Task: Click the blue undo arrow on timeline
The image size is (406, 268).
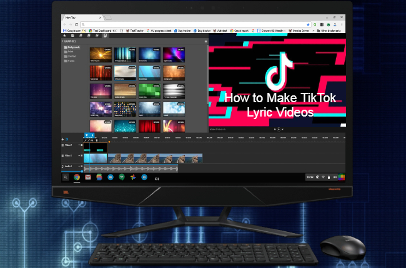Action: click(67, 139)
